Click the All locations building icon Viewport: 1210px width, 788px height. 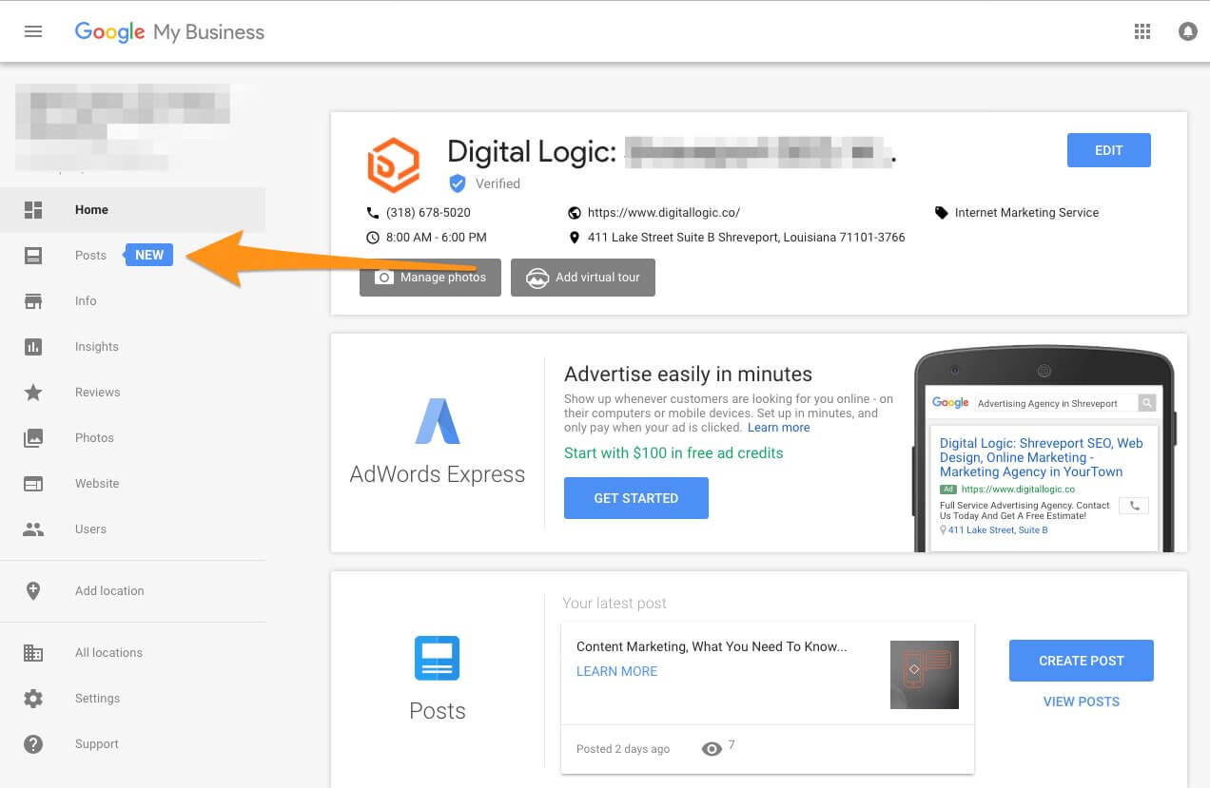coord(33,653)
